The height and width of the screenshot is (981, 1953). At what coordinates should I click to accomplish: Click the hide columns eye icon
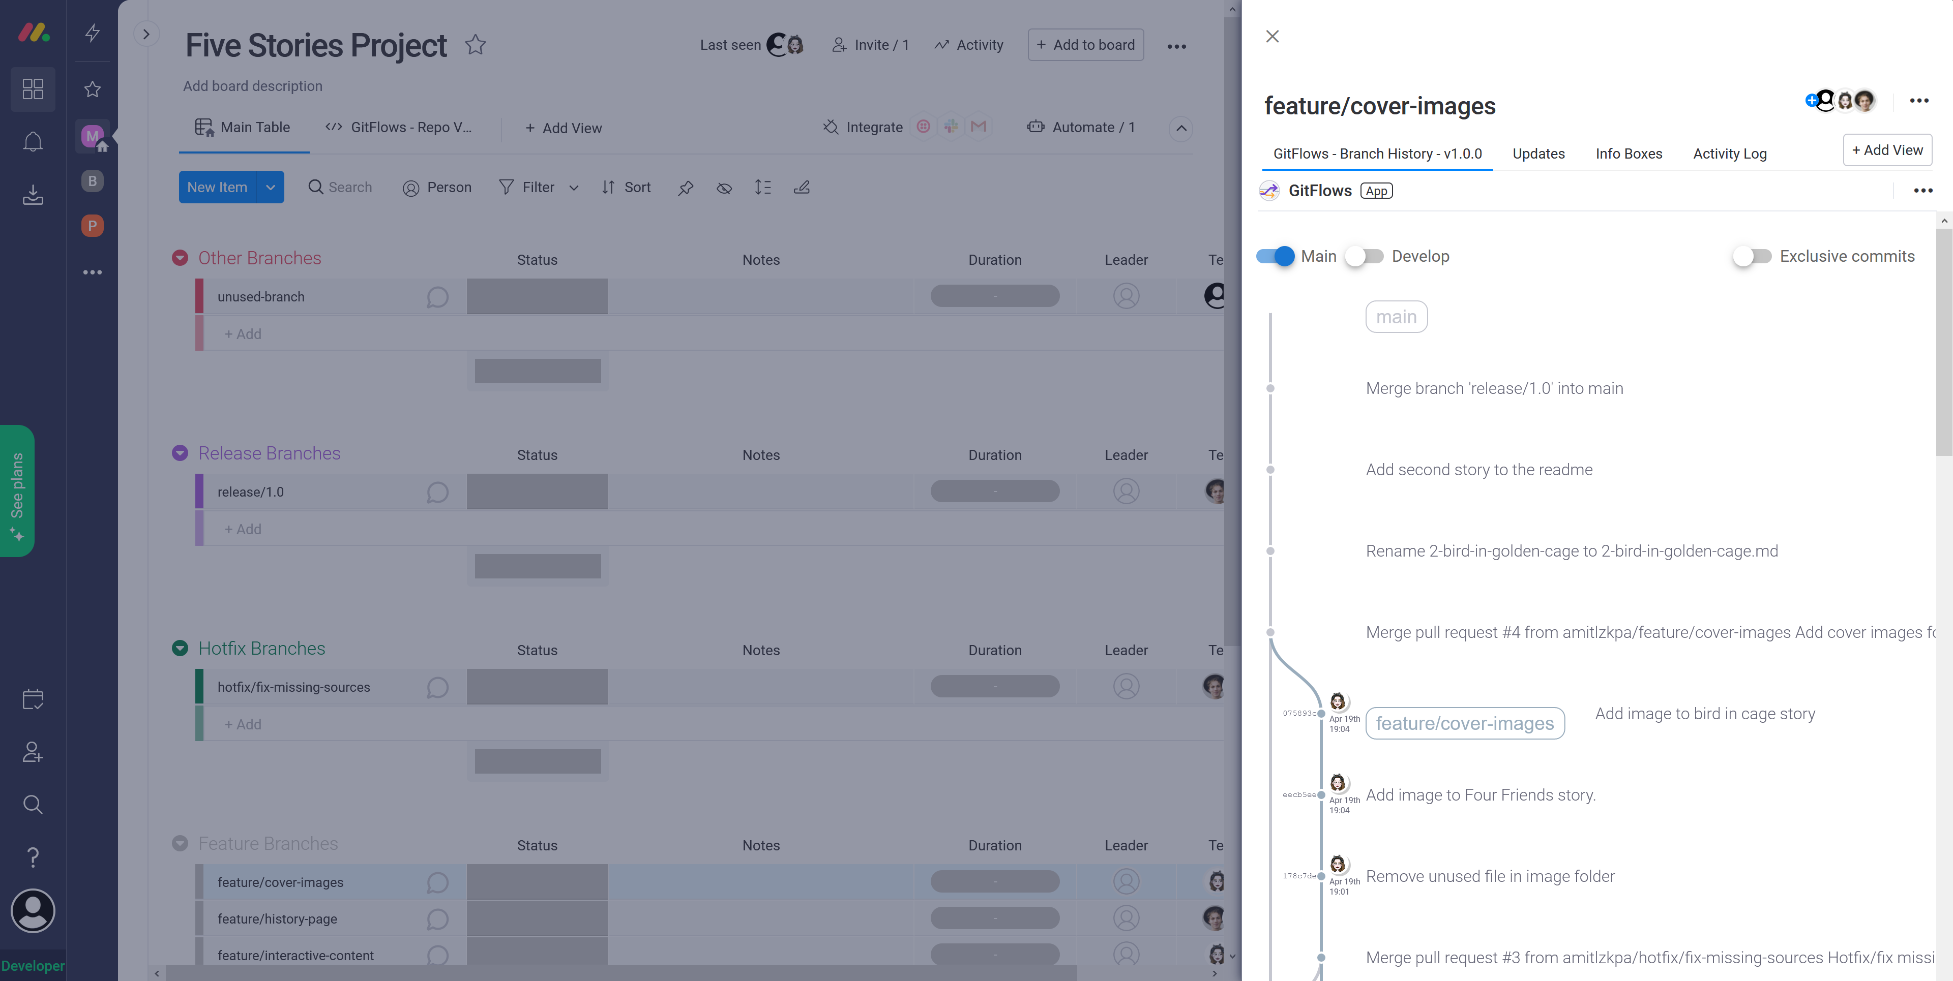point(724,187)
